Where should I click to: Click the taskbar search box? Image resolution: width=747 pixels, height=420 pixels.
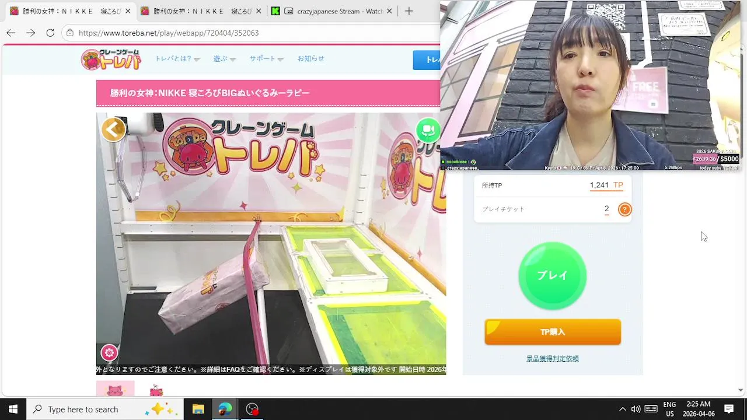pyautogui.click(x=105, y=409)
